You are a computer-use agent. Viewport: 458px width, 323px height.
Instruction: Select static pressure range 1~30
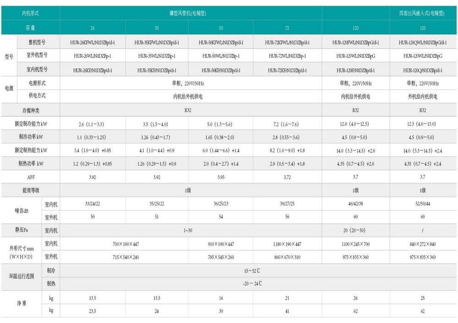click(188, 231)
